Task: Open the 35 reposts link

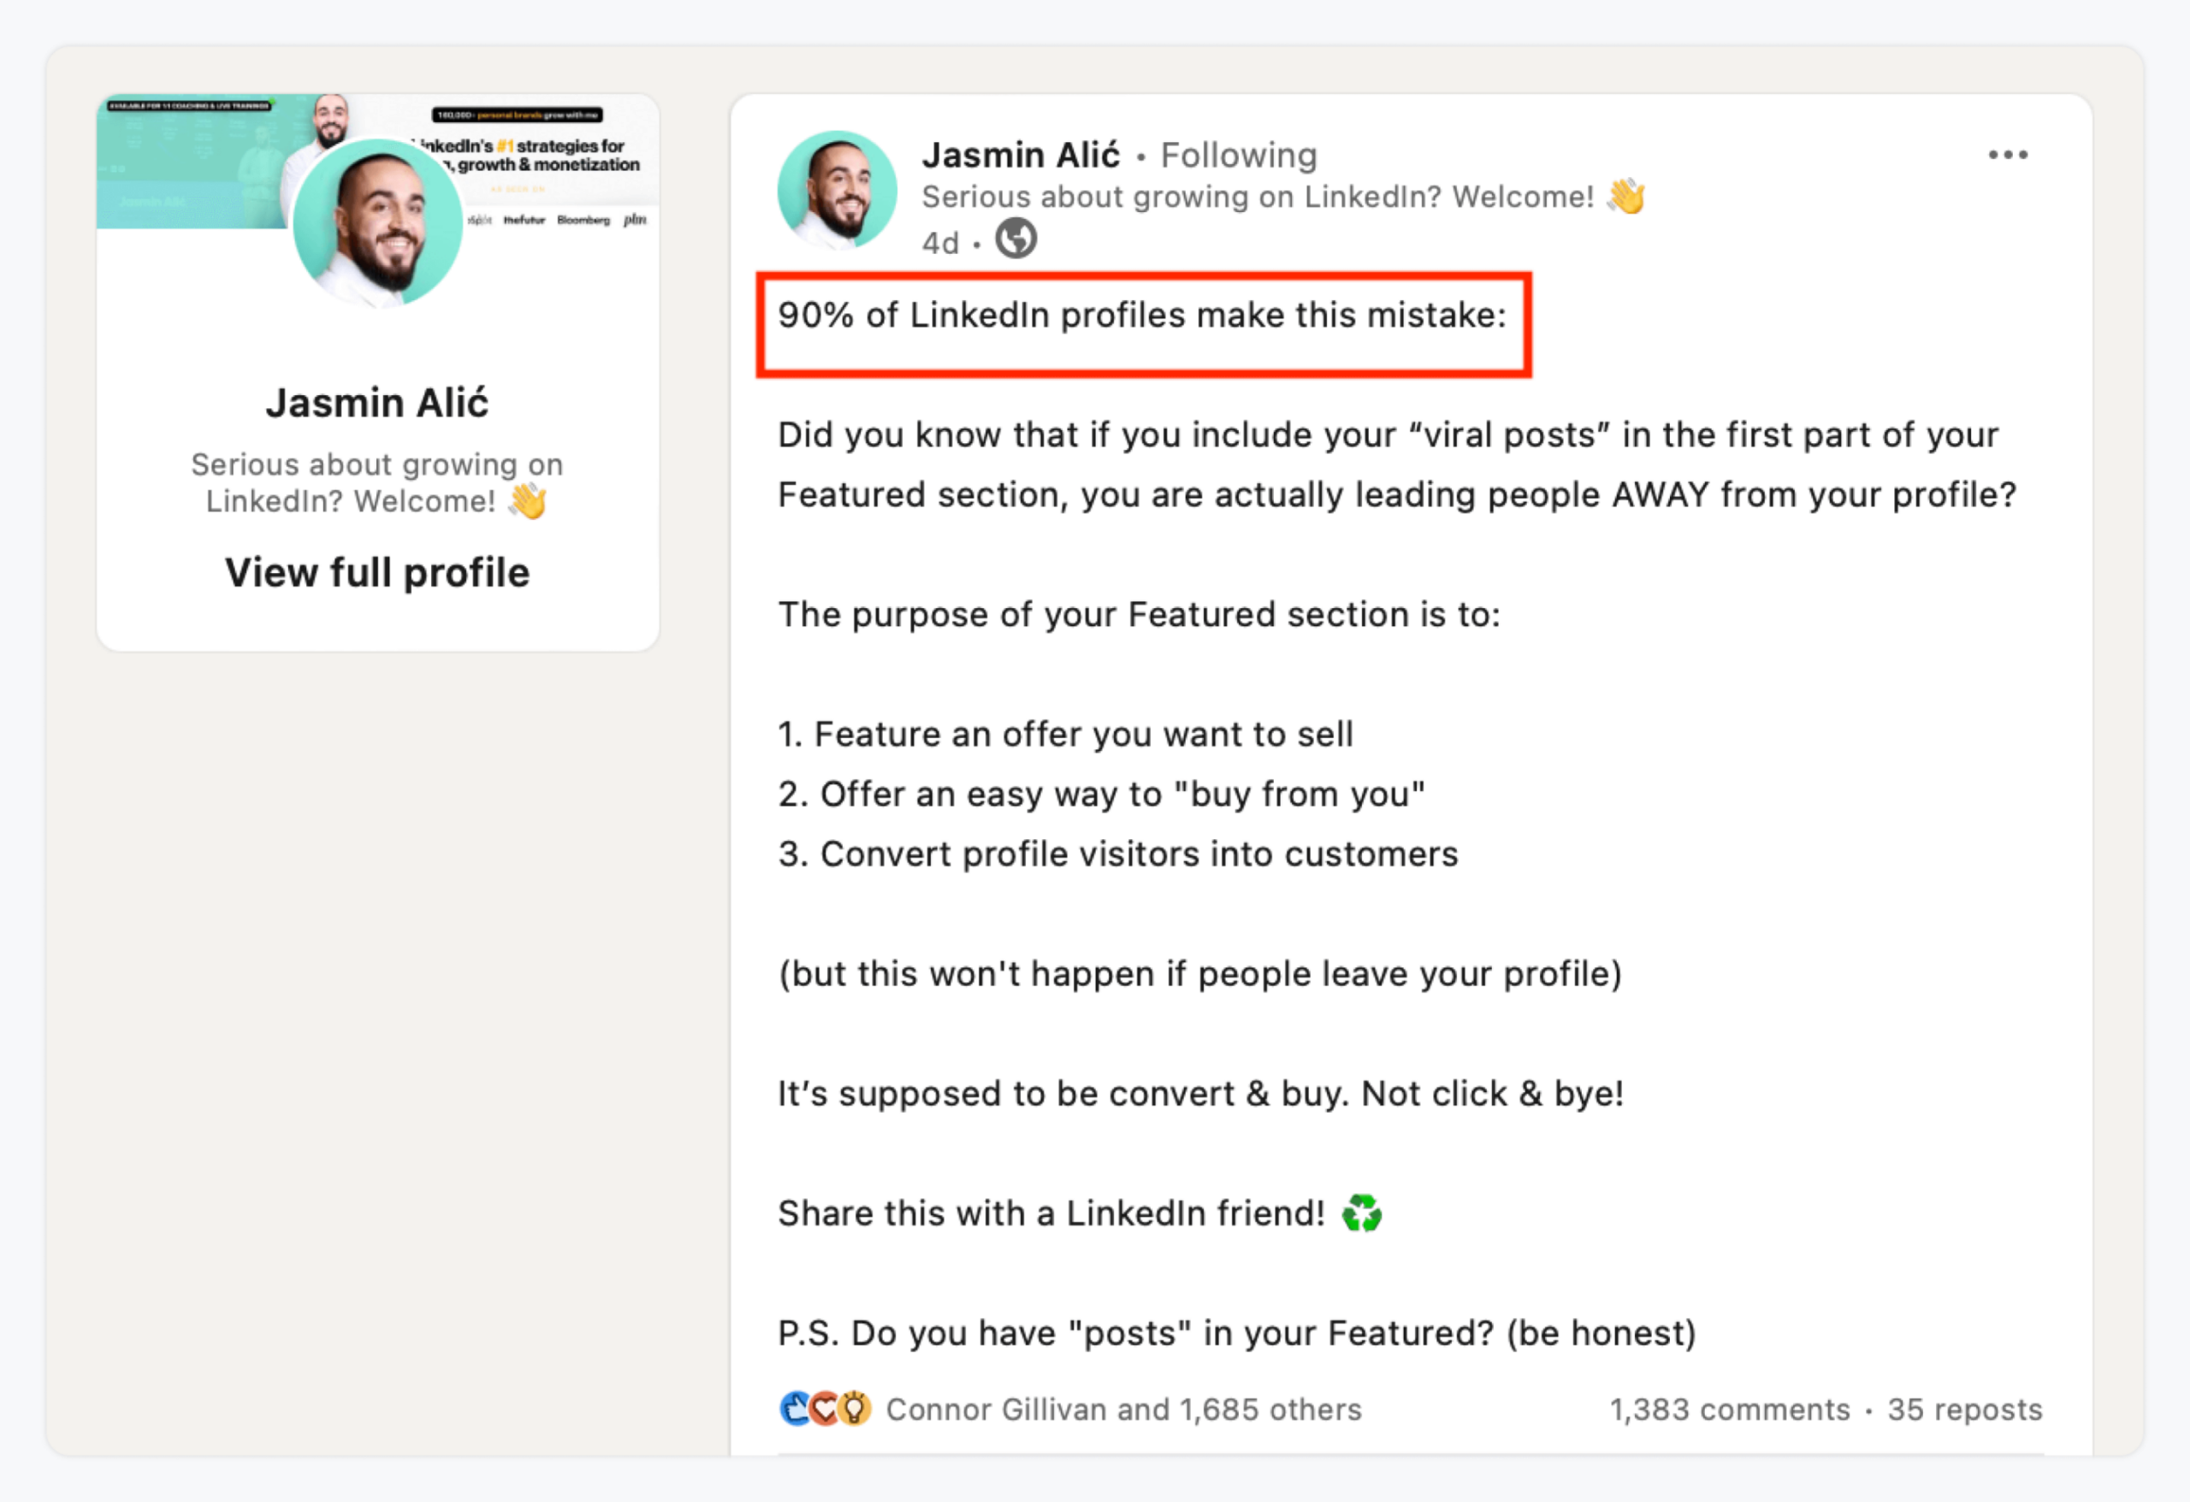Action: click(1965, 1410)
